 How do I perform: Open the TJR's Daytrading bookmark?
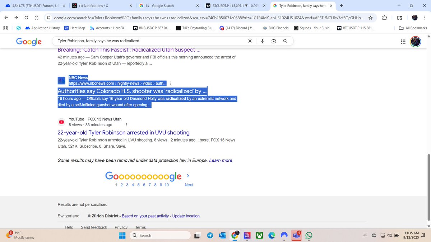(196, 28)
